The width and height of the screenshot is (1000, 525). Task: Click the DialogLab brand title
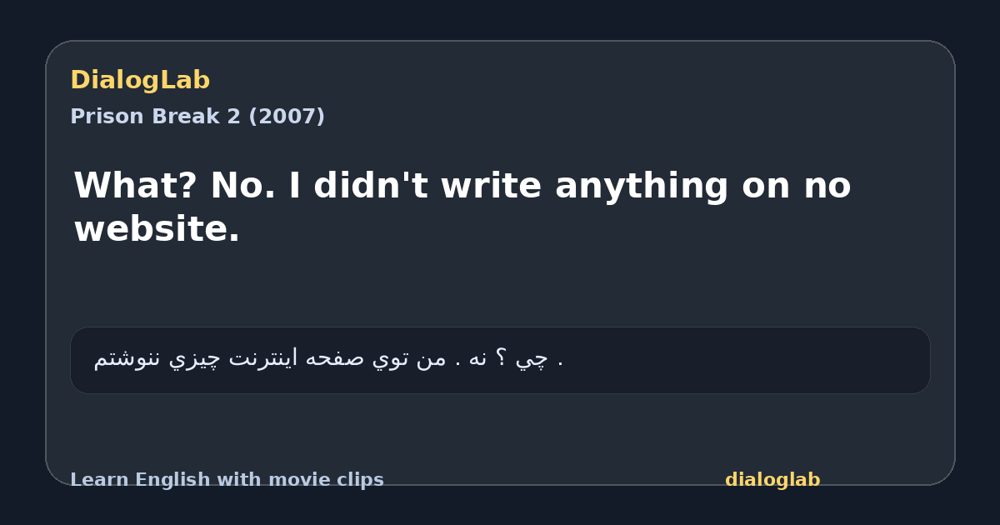point(140,80)
